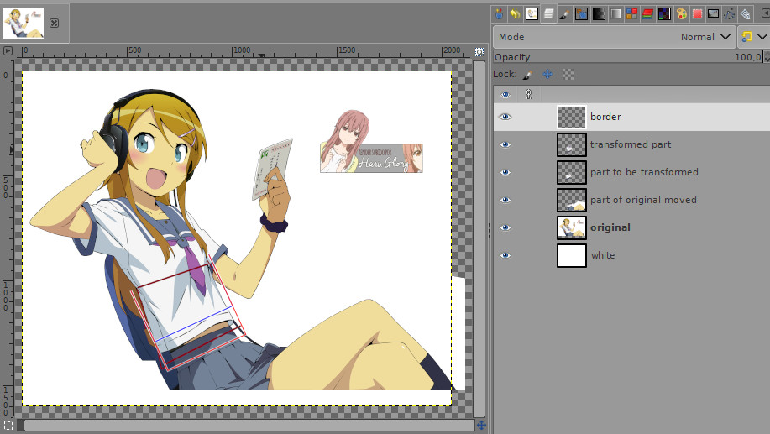Toggle the lock alpha channel checkerboard

(568, 74)
